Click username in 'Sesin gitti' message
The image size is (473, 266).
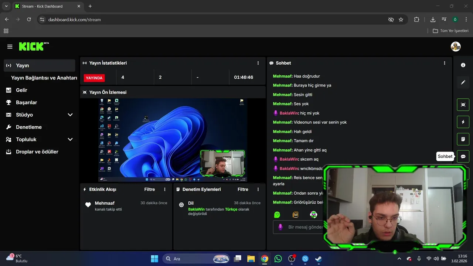282,95
